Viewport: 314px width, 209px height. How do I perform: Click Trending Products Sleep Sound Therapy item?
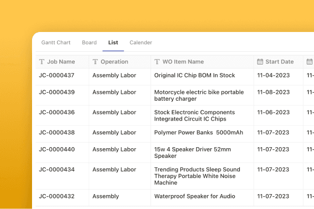pyautogui.click(x=197, y=176)
